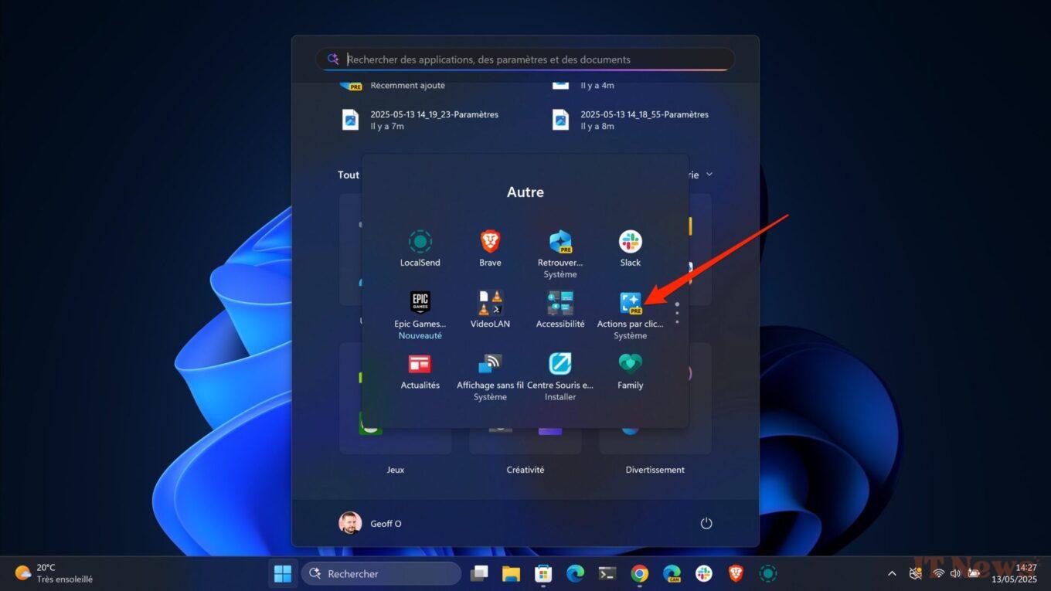This screenshot has width=1051, height=591.
Task: Open file 2025-05-13 14_18_55-Paramètres
Action: point(631,120)
